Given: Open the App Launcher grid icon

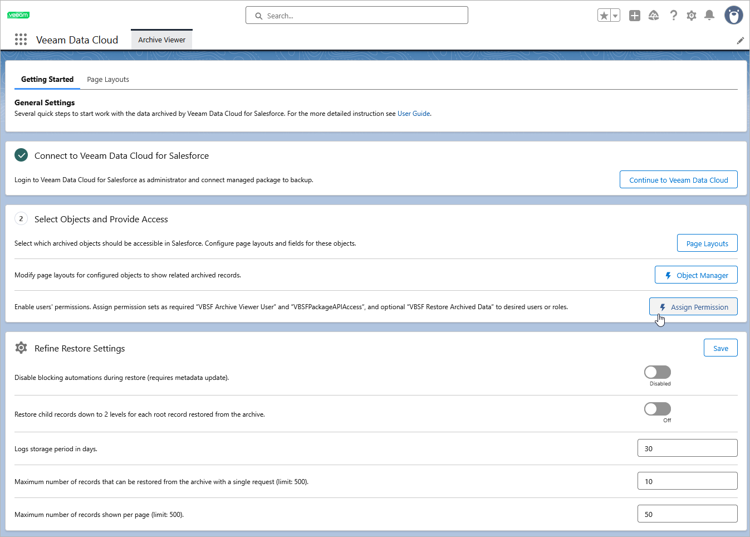Looking at the screenshot, I should (21, 39).
